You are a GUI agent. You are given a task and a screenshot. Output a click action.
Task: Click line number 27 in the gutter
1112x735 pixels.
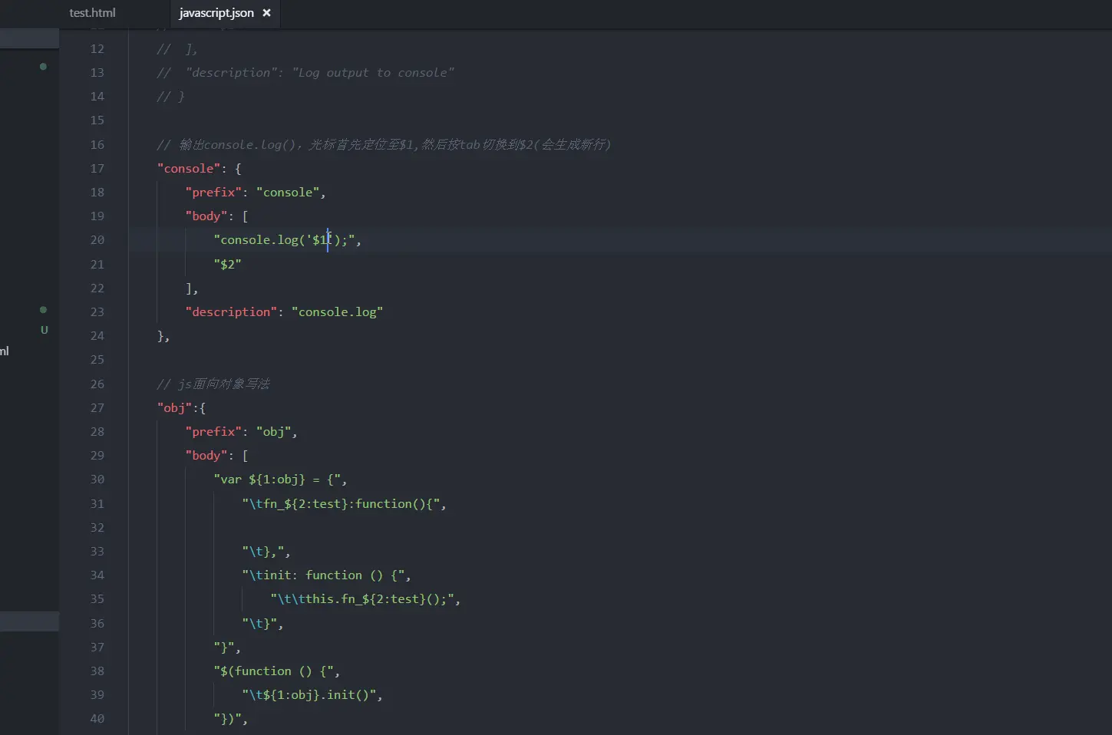click(x=97, y=407)
